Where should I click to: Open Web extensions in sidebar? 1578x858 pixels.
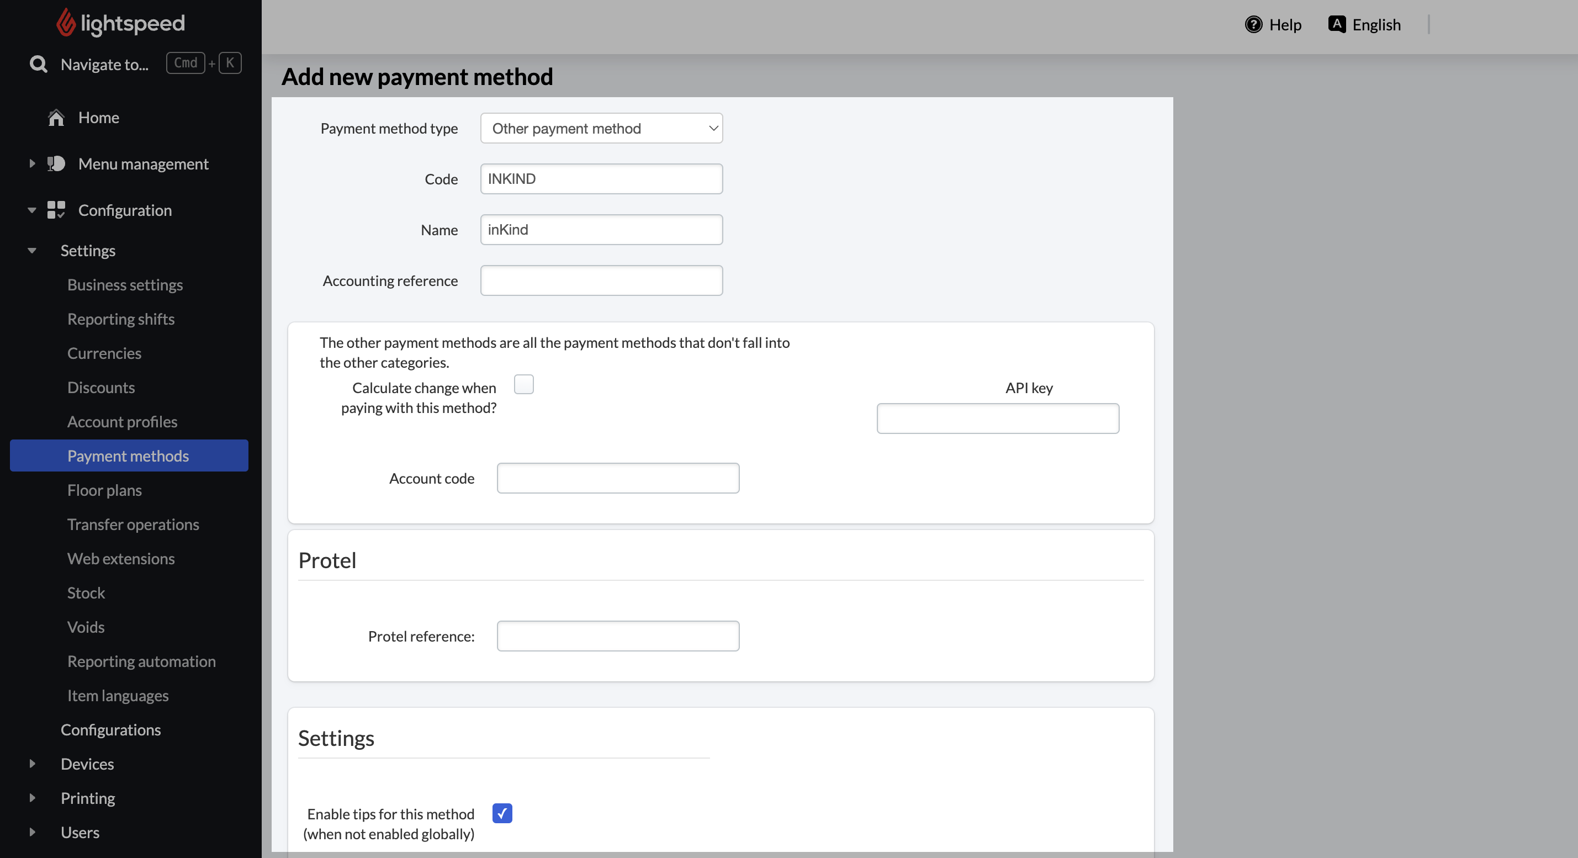tap(121, 559)
